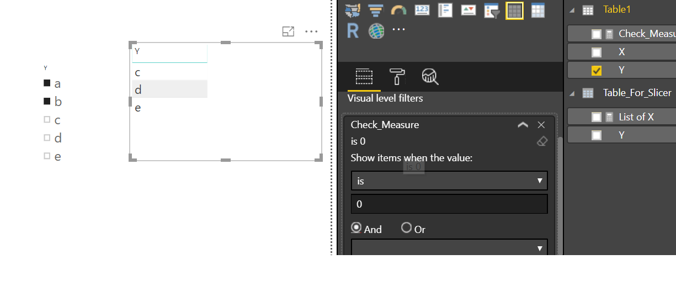Select the Slicer visualization icon
This screenshot has height=291, width=676.
[x=492, y=10]
